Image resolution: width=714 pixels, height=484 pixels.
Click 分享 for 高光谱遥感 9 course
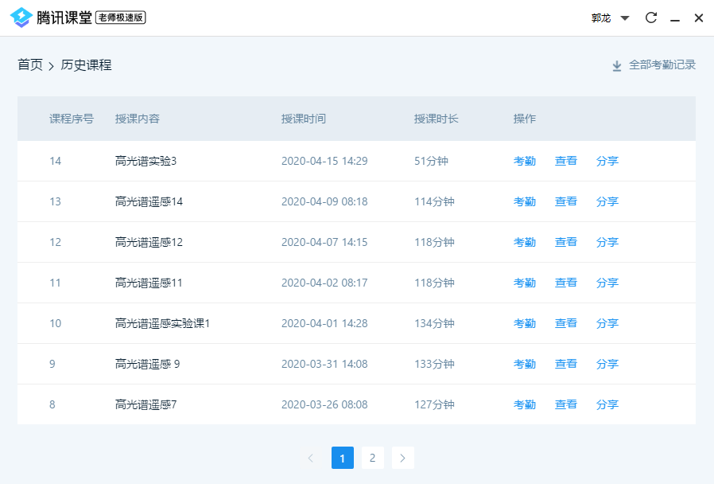(x=607, y=364)
